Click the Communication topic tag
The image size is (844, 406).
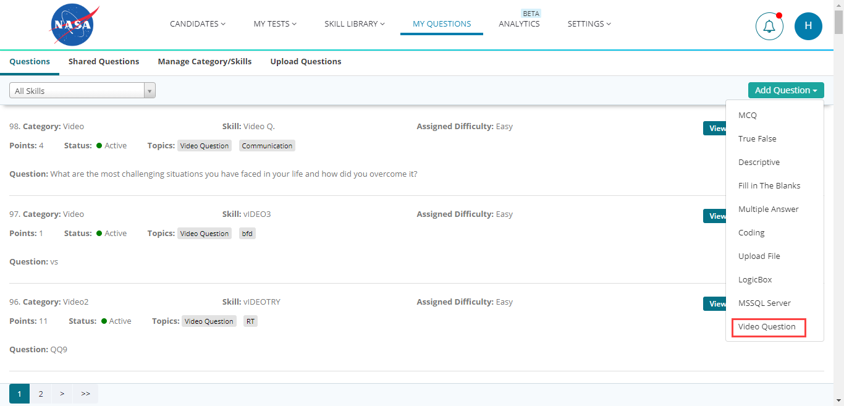click(x=267, y=146)
